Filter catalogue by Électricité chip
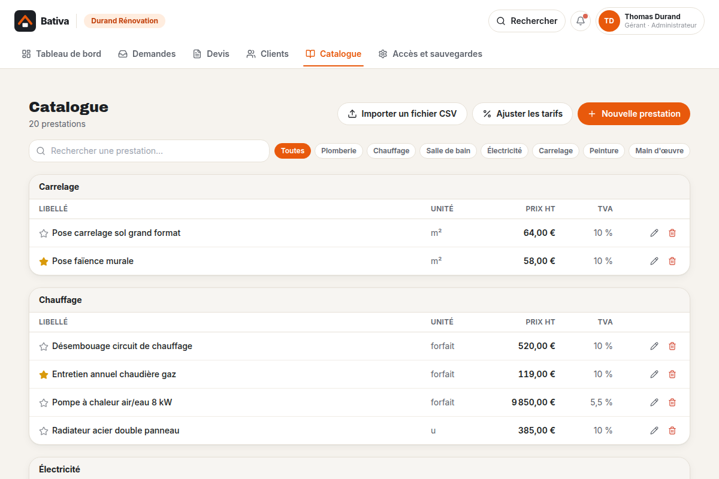 point(504,151)
